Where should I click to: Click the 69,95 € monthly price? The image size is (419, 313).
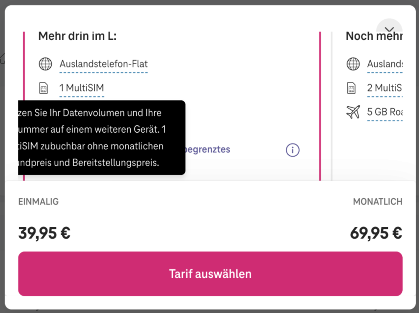click(375, 233)
